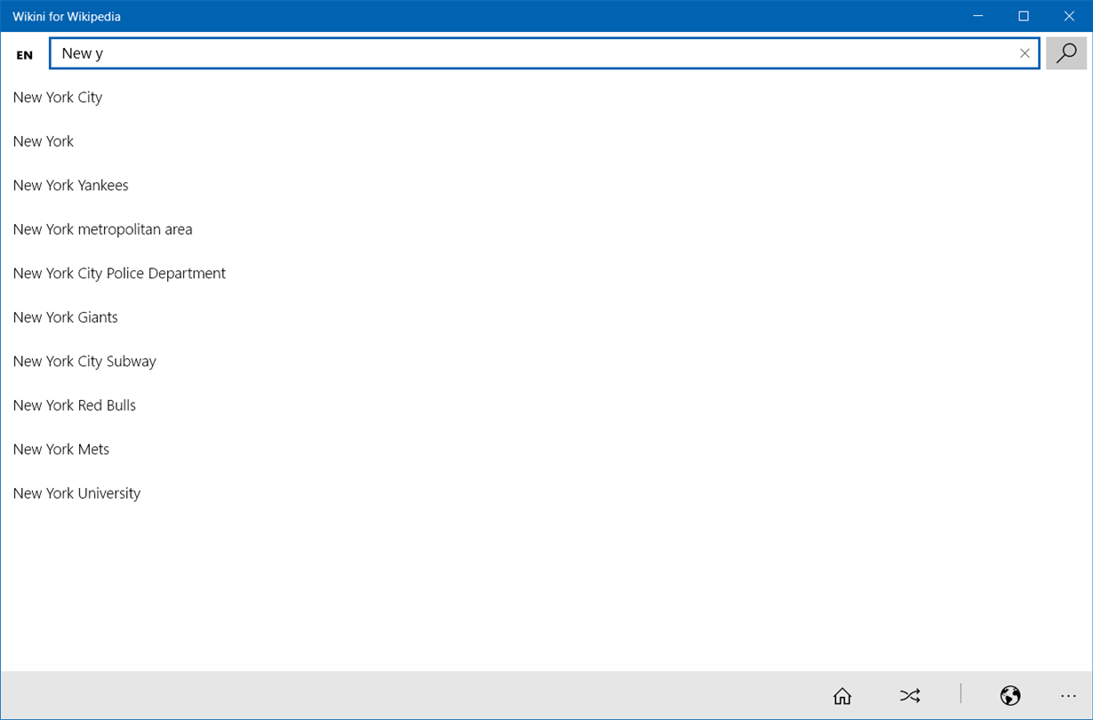Select New York Mets suggestion
The width and height of the screenshot is (1093, 720).
click(61, 449)
